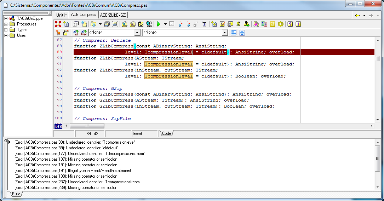This screenshot has width=384, height=201.
Task: Jump to Implementation section (Impl) icon
Action: [84, 33]
